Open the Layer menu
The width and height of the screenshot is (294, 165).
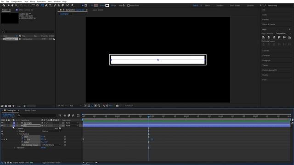[26, 1]
